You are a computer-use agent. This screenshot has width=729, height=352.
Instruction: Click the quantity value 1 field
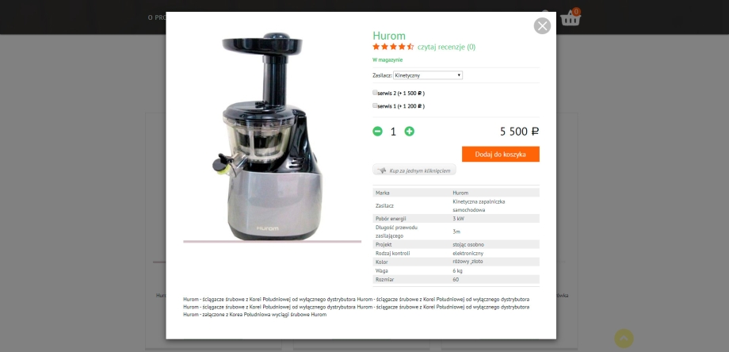pyautogui.click(x=393, y=132)
